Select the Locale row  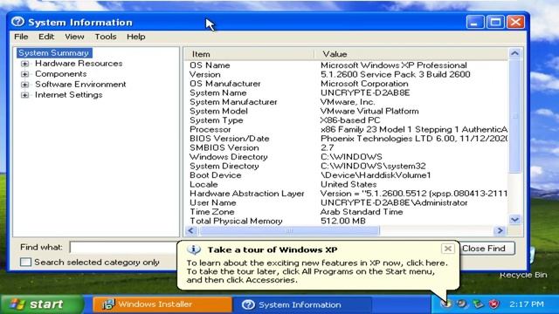pyautogui.click(x=347, y=185)
